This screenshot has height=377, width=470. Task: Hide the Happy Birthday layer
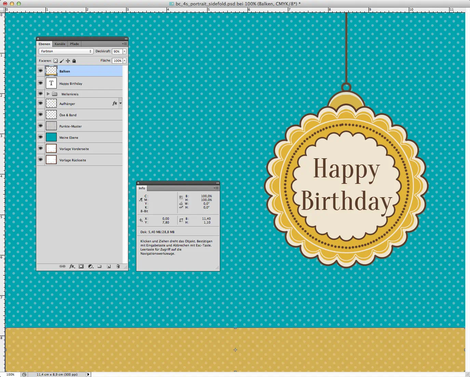click(40, 83)
